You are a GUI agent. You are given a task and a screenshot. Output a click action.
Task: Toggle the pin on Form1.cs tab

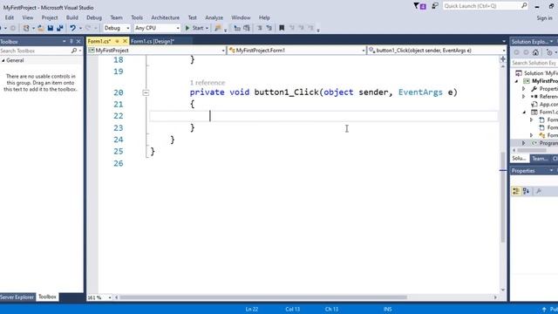pos(117,41)
